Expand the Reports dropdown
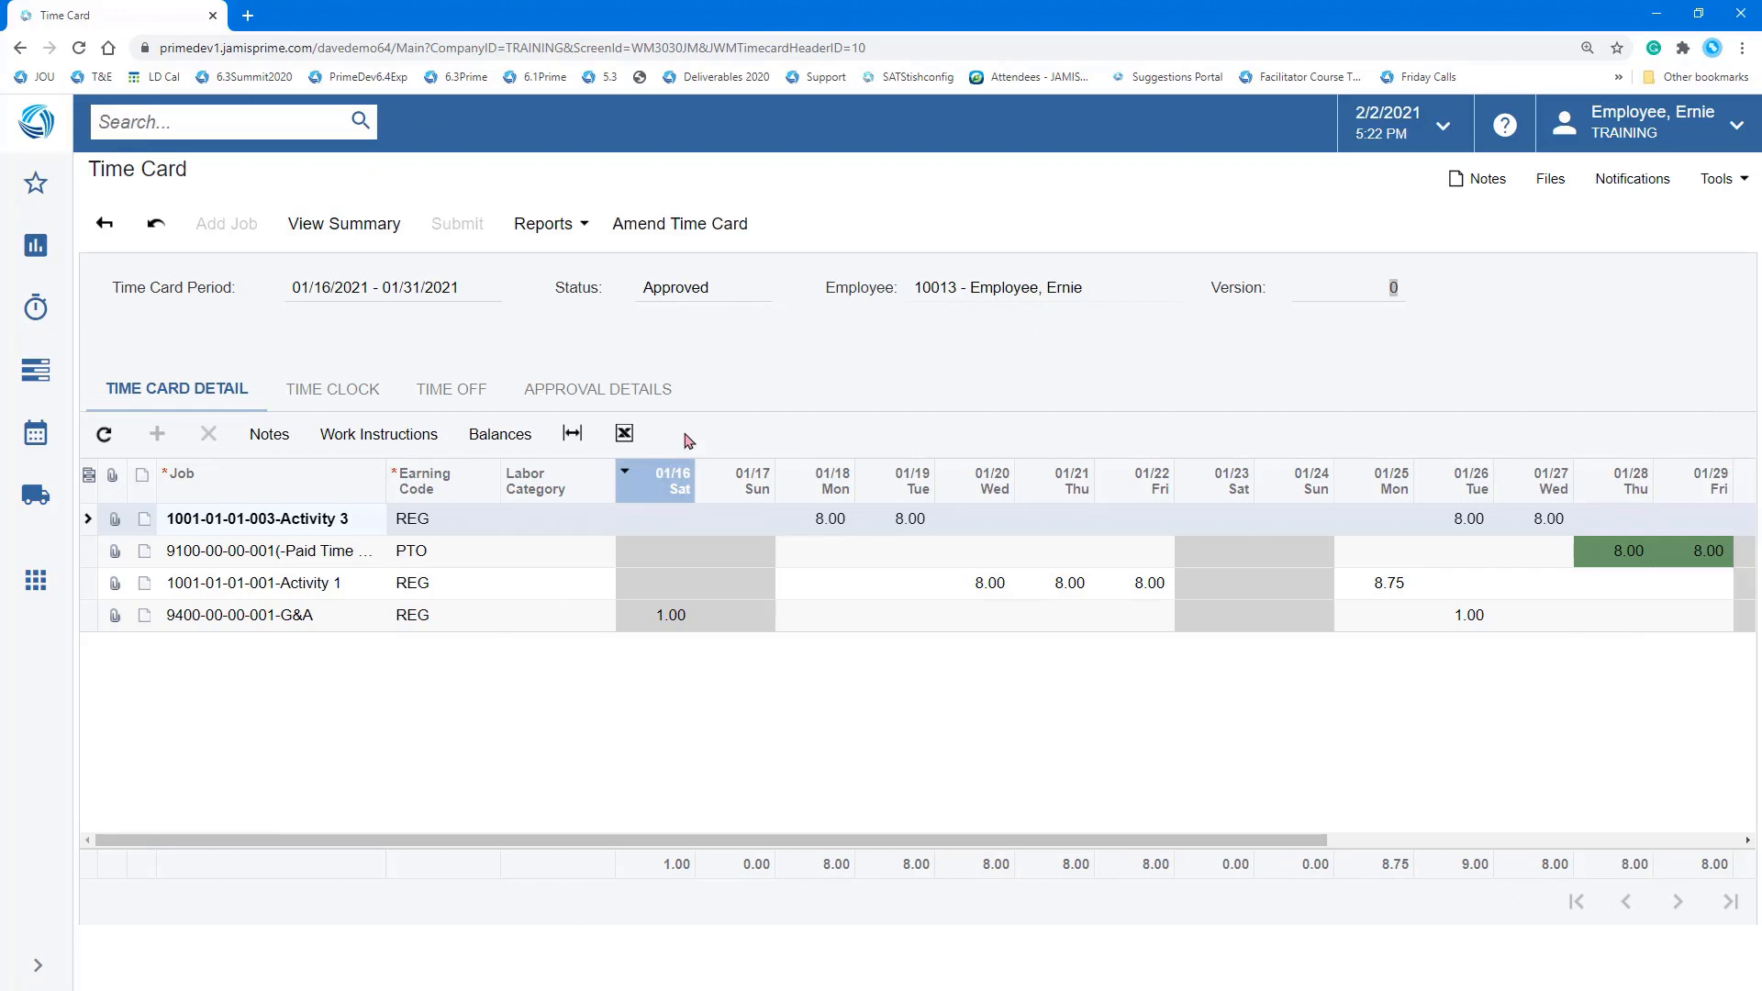Image resolution: width=1762 pixels, height=991 pixels. click(549, 223)
